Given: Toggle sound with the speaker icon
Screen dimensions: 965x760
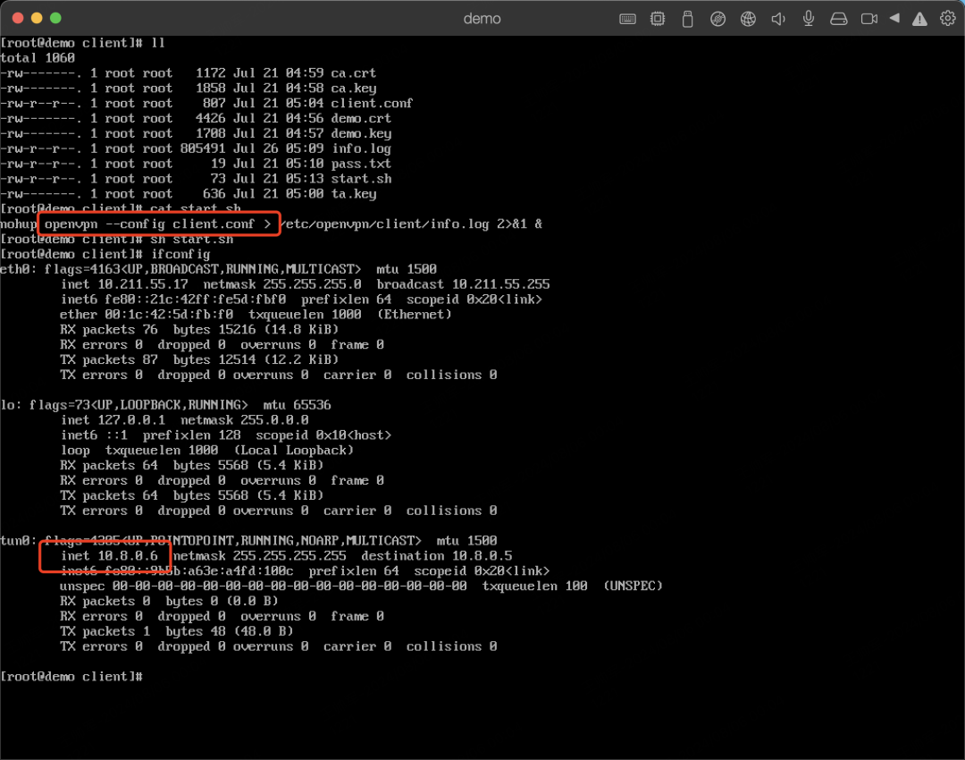Looking at the screenshot, I should [778, 19].
